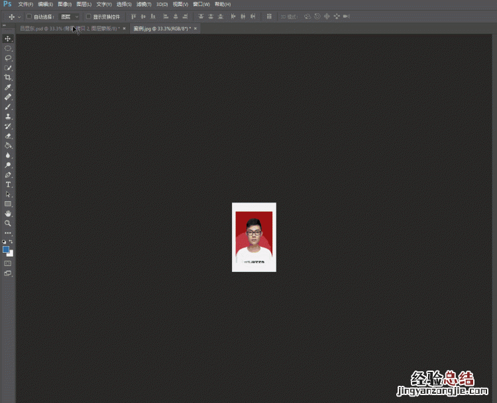Click distribute left edges icon
Image resolution: width=497 pixels, height=403 pixels.
[233, 17]
